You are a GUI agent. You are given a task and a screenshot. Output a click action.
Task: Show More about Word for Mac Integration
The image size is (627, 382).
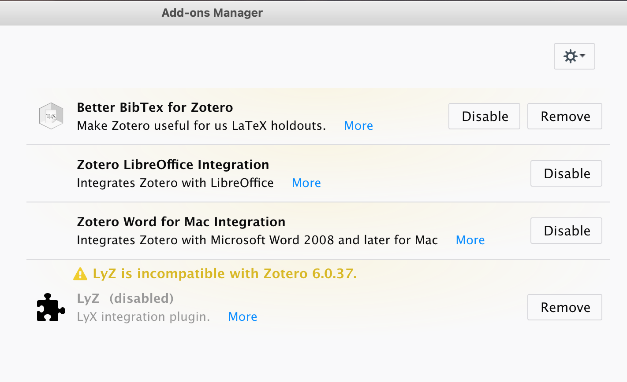[470, 240]
